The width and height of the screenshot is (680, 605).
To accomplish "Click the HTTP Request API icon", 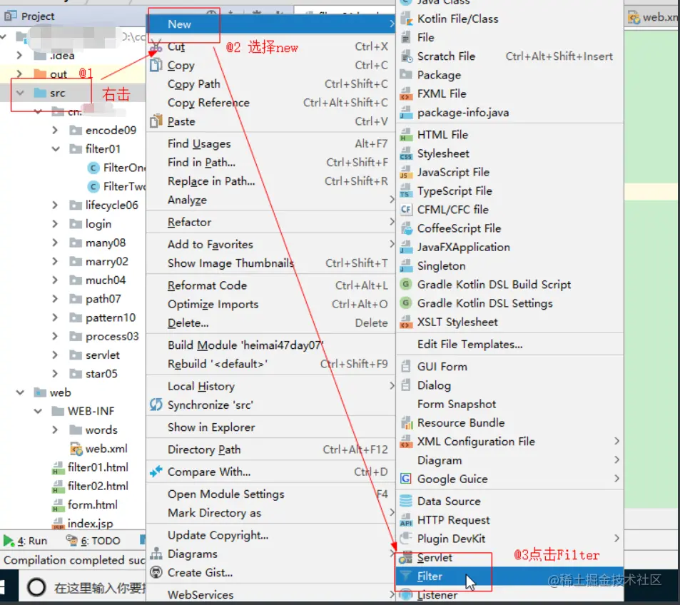I will click(406, 519).
